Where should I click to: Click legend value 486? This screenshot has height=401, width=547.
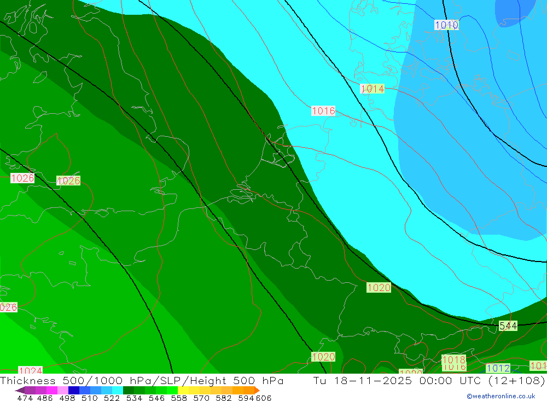pos(45,398)
